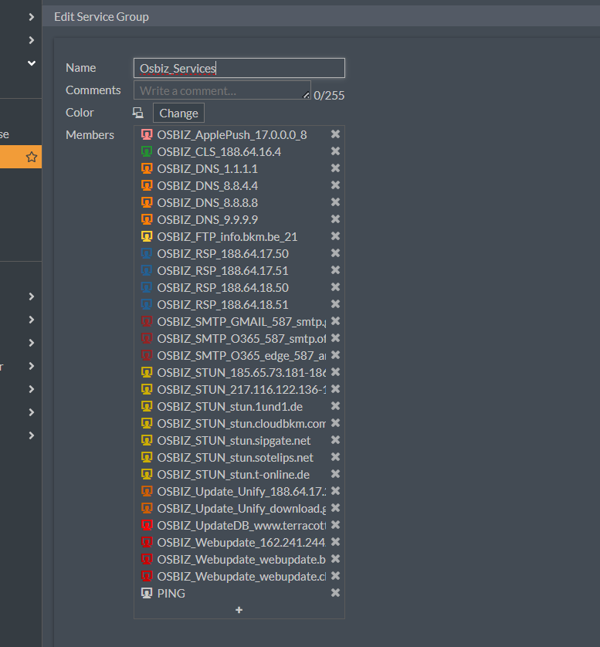Screen dimensions: 600x647
Task: Select member OSBIZ_STUN_stun.cloudbkm.com
Action: pos(242,424)
